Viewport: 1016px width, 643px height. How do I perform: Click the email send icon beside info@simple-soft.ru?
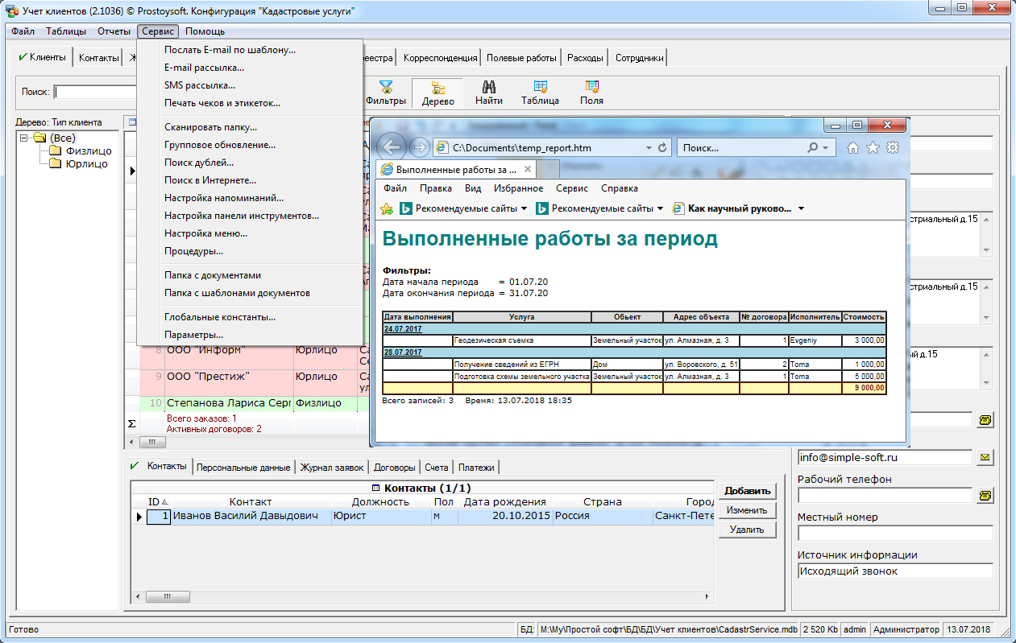985,457
